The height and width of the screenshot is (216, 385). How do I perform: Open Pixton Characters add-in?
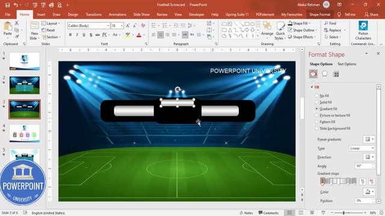(x=363, y=31)
